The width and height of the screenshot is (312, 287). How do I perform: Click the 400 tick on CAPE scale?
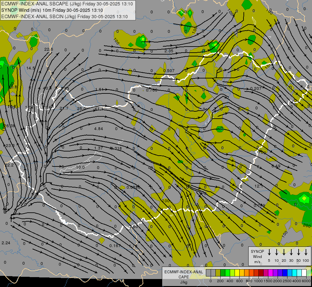(230, 281)
